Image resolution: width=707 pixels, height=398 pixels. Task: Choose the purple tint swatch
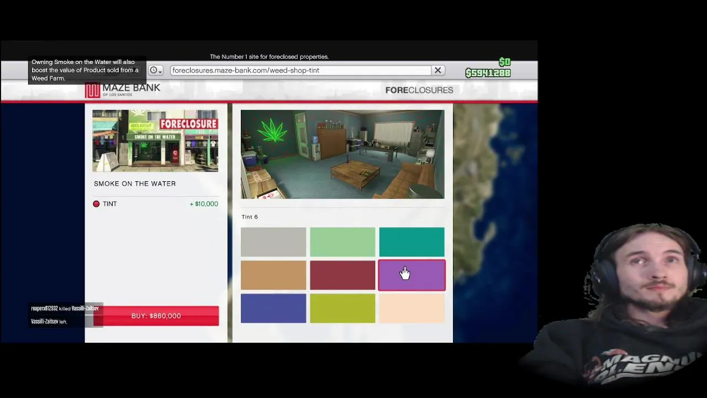point(411,275)
